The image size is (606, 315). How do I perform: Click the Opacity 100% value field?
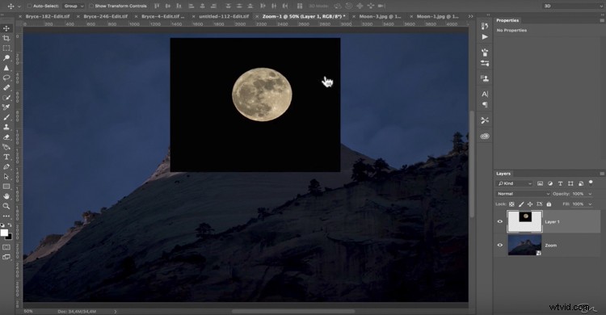tap(579, 194)
